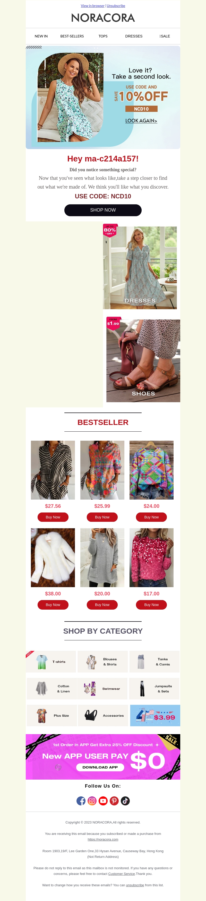Click the View in browser link
The width and height of the screenshot is (206, 901).
pos(93,6)
